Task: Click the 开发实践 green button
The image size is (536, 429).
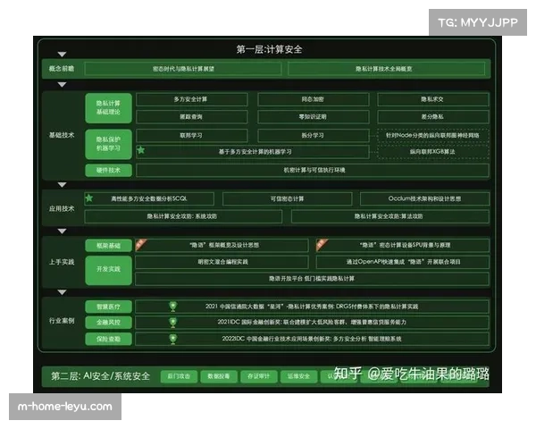Action: (108, 268)
